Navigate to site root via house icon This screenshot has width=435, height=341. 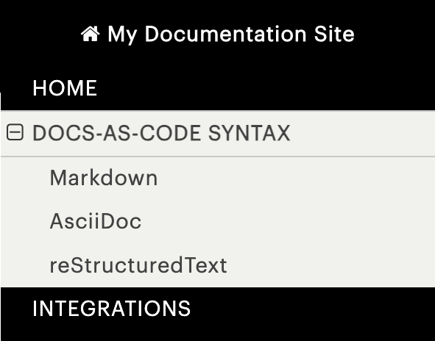pyautogui.click(x=90, y=34)
